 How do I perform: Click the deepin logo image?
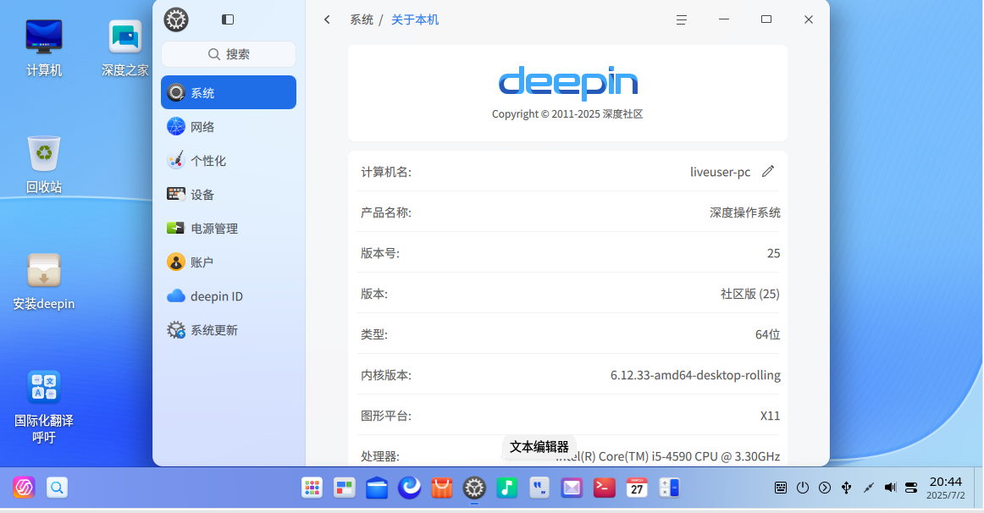point(568,84)
